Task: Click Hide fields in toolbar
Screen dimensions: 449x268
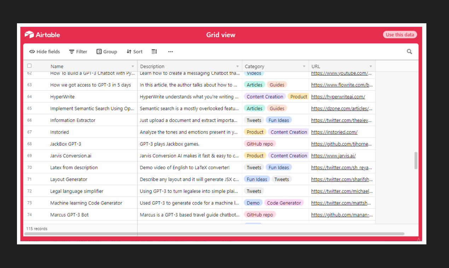Action: (x=45, y=51)
